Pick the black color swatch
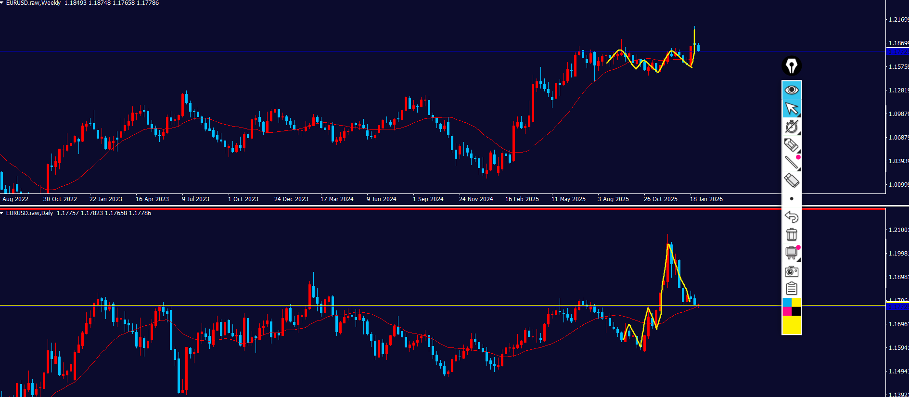 pos(796,311)
